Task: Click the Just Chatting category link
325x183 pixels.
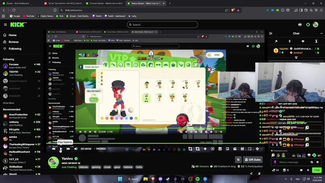Action: pyautogui.click(x=69, y=167)
